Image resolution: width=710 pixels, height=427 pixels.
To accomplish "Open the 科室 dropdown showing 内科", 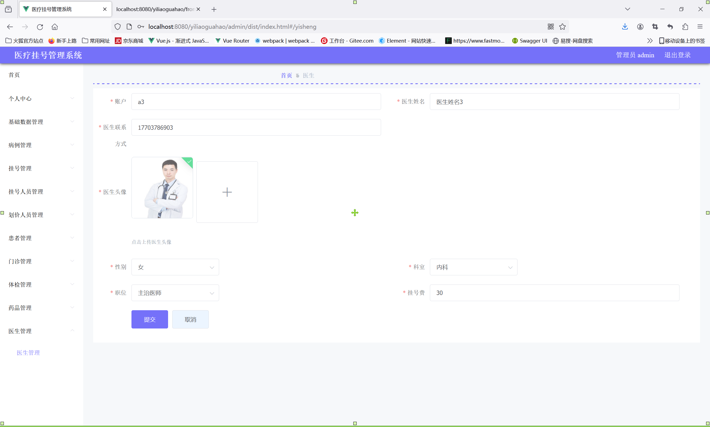I will (x=473, y=267).
